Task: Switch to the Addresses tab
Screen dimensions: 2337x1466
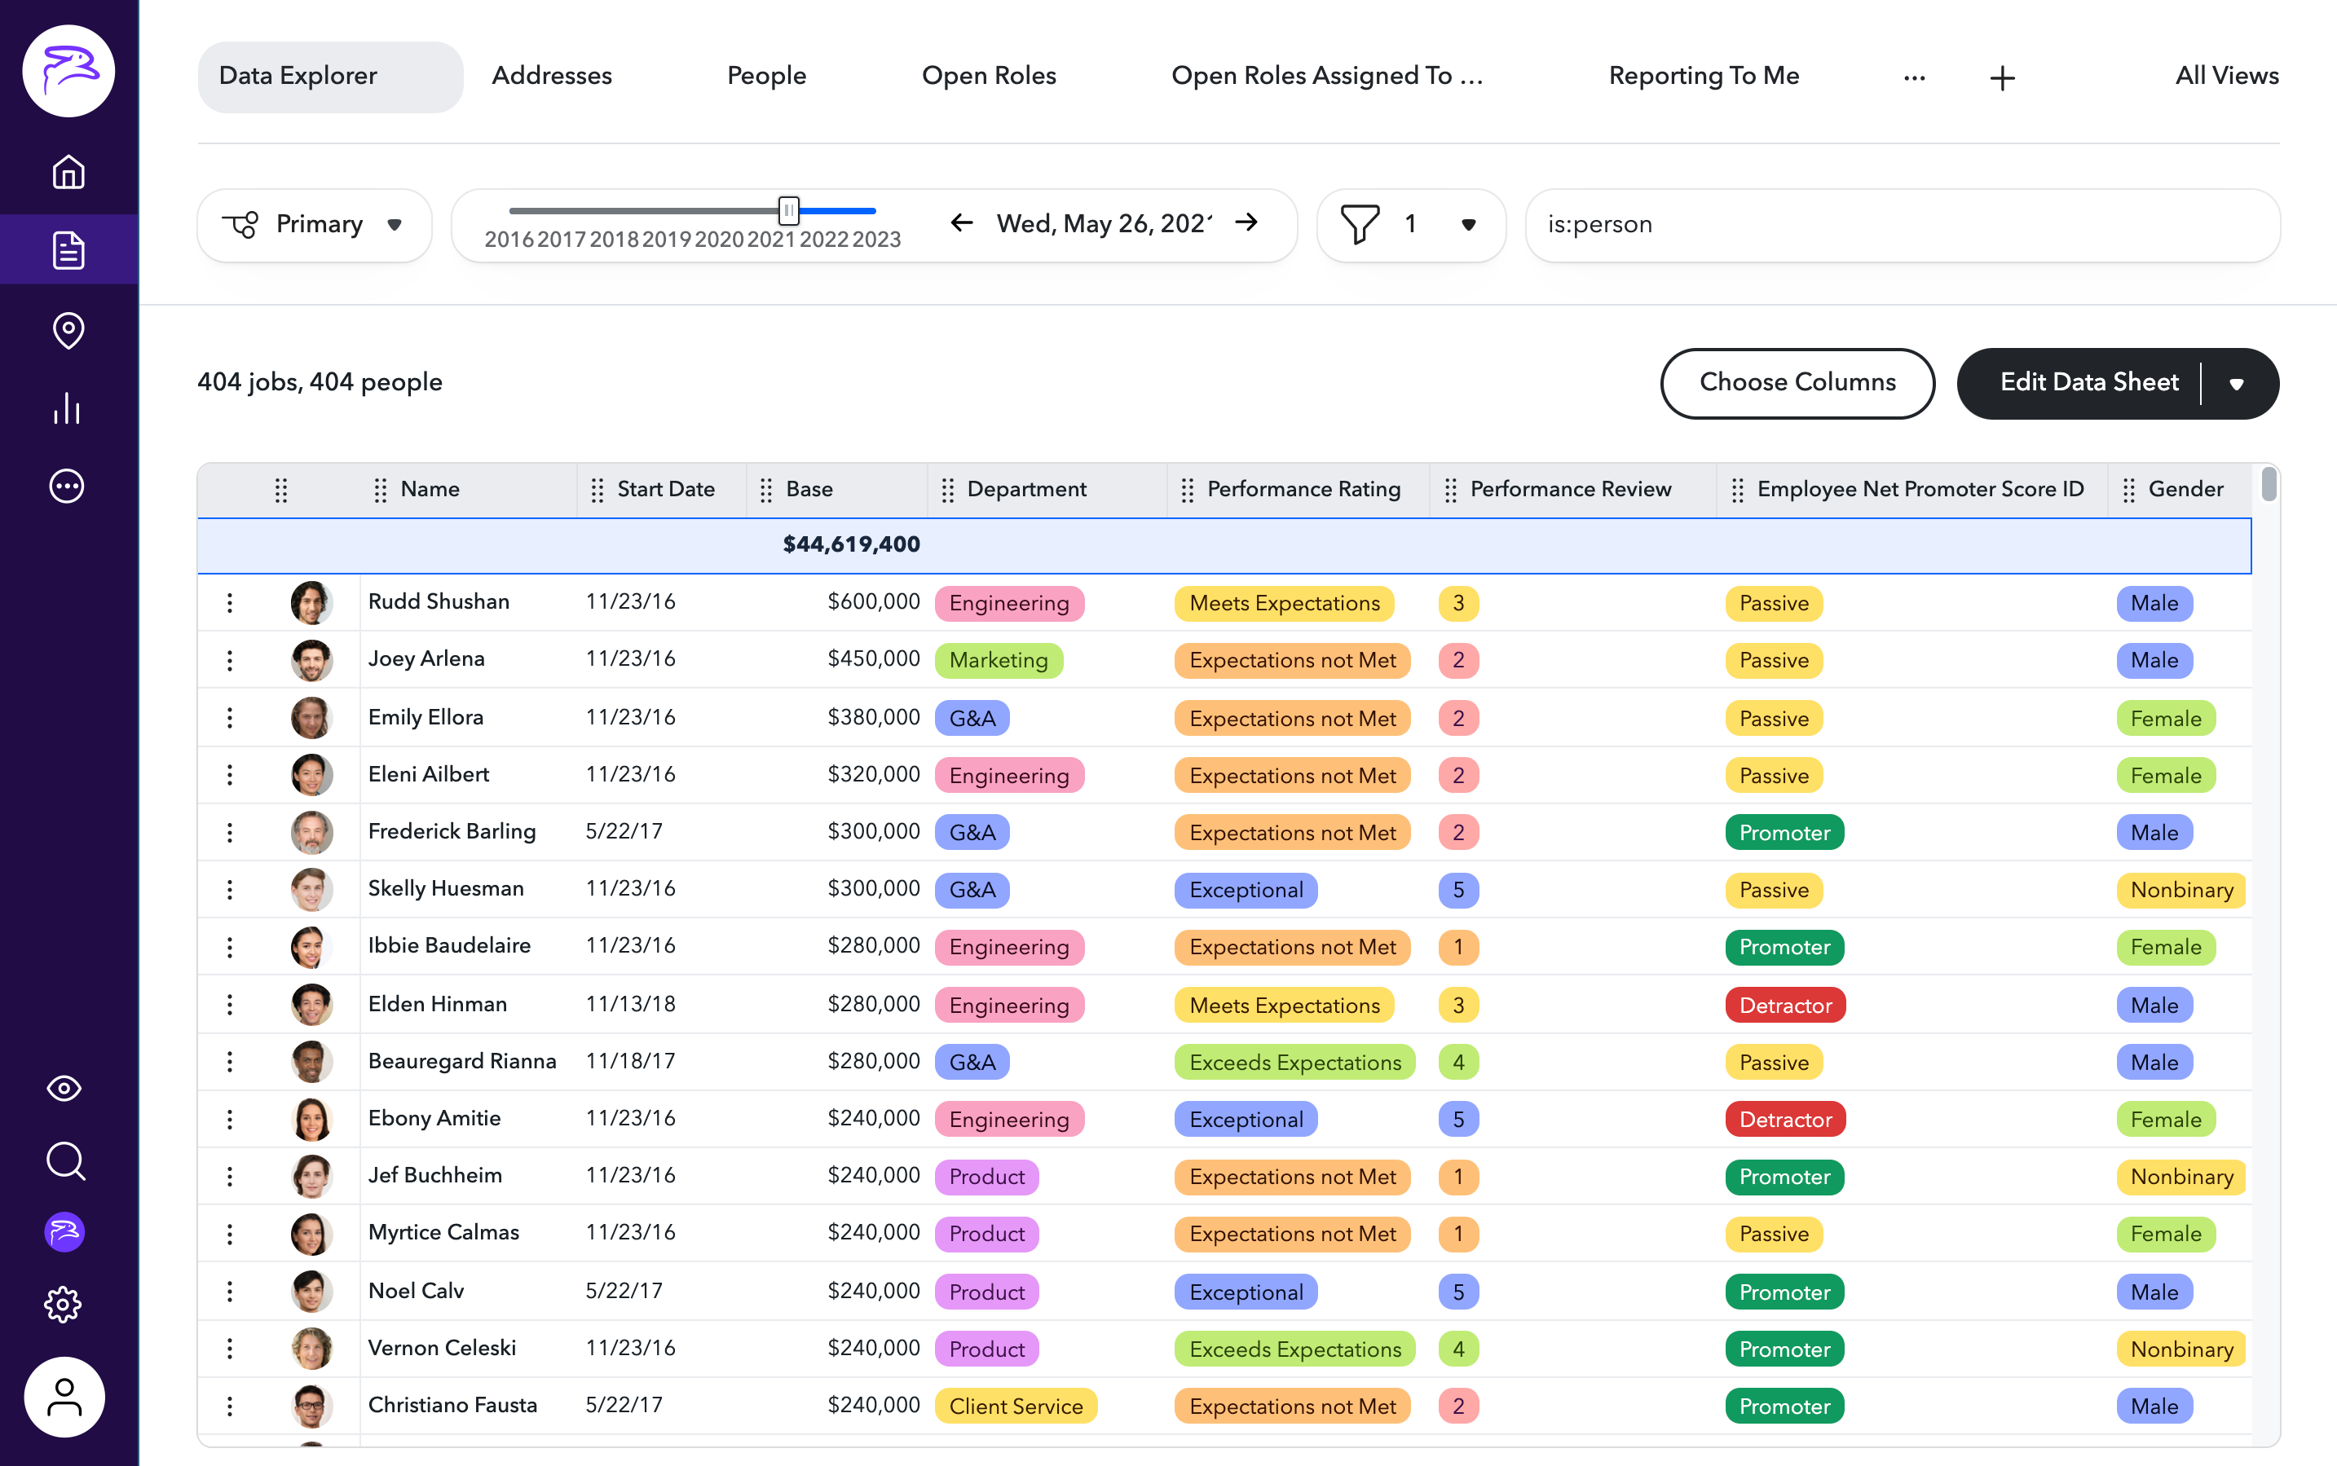Action: [x=551, y=76]
